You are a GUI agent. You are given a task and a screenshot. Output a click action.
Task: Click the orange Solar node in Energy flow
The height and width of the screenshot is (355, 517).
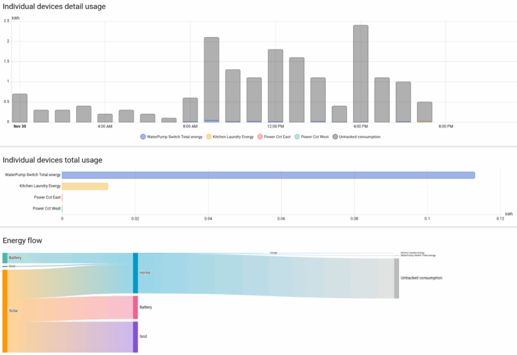tap(5, 310)
